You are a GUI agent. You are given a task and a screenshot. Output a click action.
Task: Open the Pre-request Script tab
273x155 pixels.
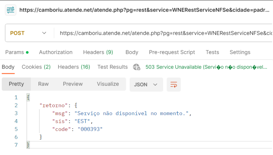172,52
